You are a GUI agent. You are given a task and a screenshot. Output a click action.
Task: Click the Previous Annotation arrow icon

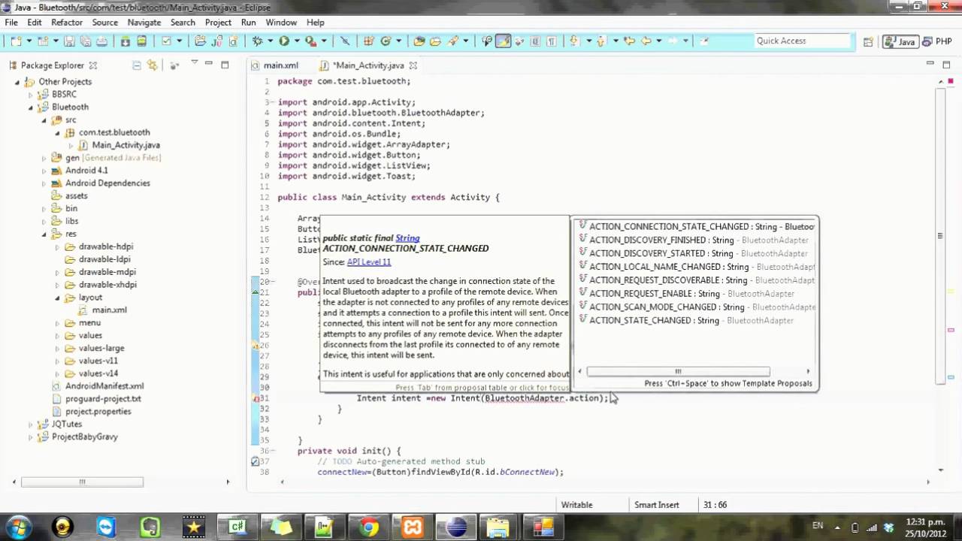pos(600,41)
